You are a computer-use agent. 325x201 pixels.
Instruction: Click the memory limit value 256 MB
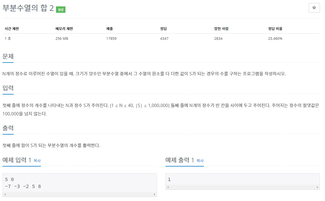(x=62, y=38)
